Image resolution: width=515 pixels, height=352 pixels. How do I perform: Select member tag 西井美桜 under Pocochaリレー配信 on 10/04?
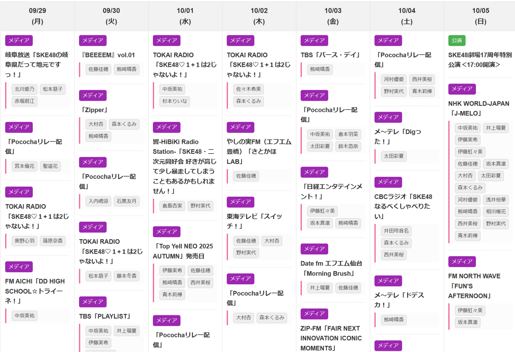tap(422, 80)
